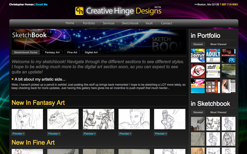247x154 pixels.
Task: Open the long-haired face sidebar Sketchbook sketch
Action: point(229,139)
